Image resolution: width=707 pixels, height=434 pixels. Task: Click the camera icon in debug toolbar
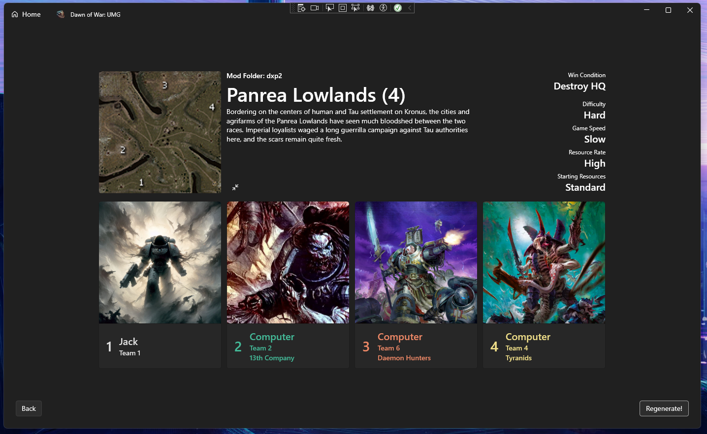315,8
